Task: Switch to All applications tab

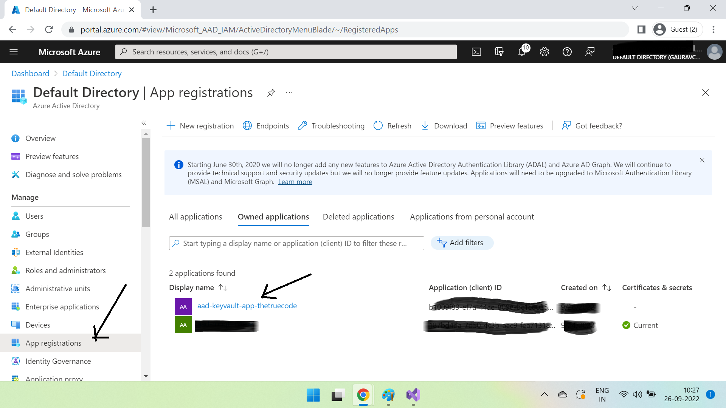Action: [195, 217]
